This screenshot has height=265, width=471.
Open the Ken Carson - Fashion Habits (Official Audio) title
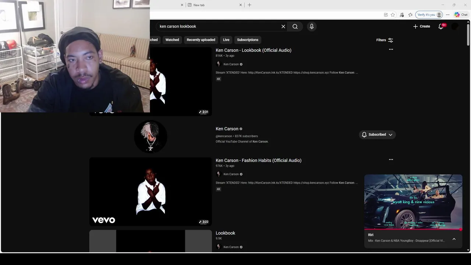[x=258, y=160]
